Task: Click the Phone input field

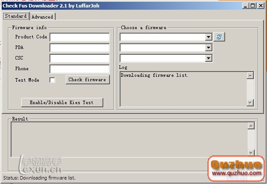Action: [79, 69]
